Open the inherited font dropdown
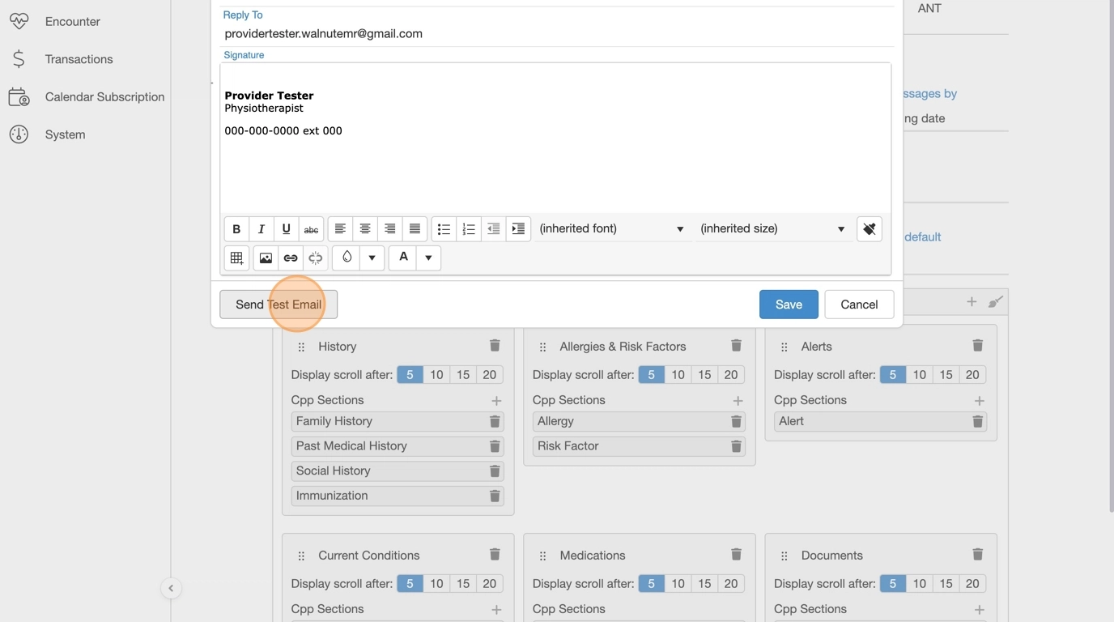This screenshot has width=1114, height=622. [612, 229]
